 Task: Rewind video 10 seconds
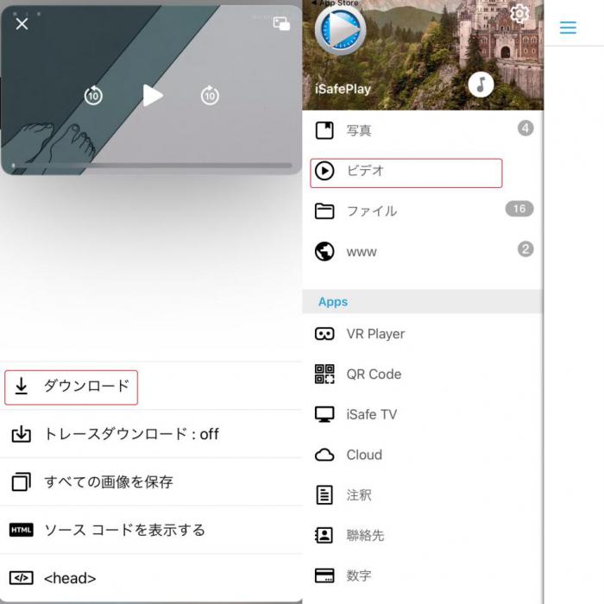(93, 95)
